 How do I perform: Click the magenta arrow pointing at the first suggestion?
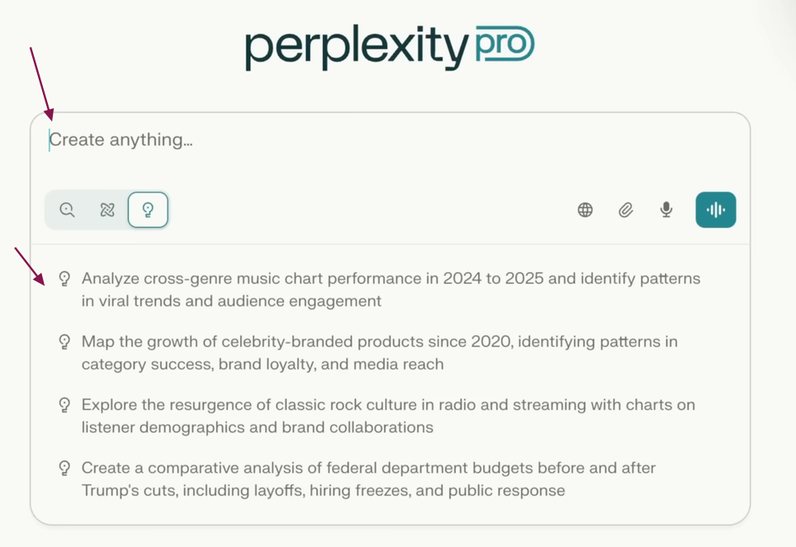click(x=30, y=264)
